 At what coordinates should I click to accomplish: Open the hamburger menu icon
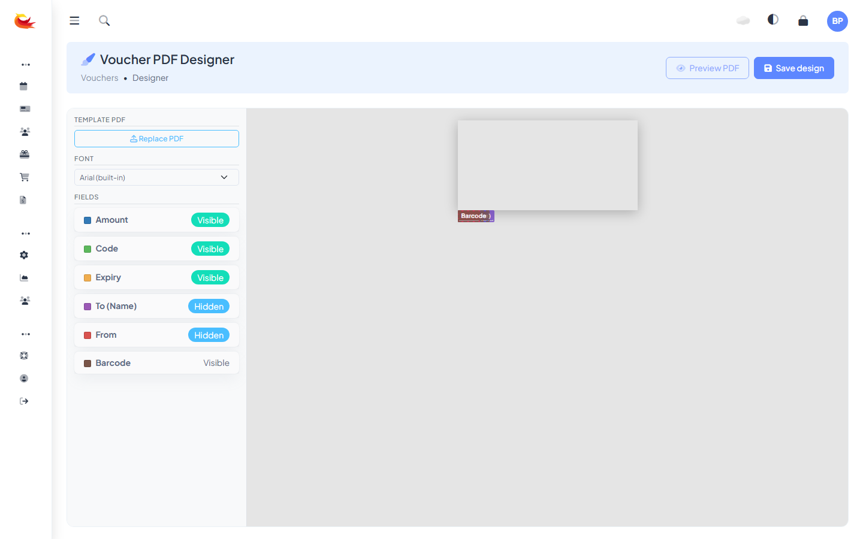pos(74,20)
